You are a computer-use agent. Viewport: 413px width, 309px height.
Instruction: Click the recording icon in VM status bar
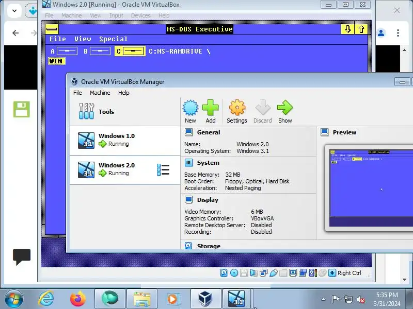[x=303, y=273]
